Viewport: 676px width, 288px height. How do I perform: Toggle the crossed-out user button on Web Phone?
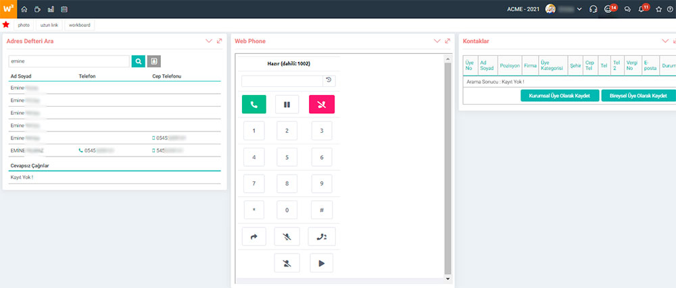pyautogui.click(x=287, y=263)
